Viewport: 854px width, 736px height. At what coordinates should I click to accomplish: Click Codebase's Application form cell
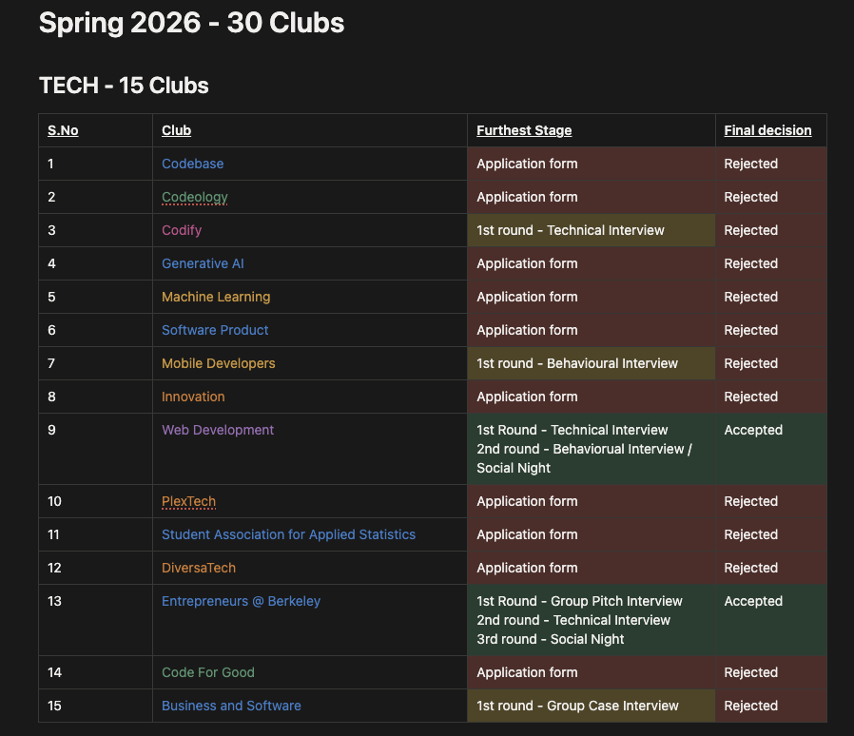pos(591,164)
